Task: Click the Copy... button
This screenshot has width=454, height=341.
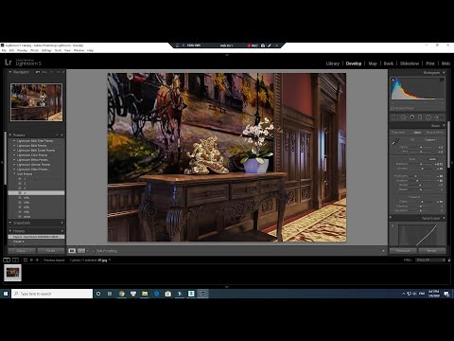Action: (22, 251)
